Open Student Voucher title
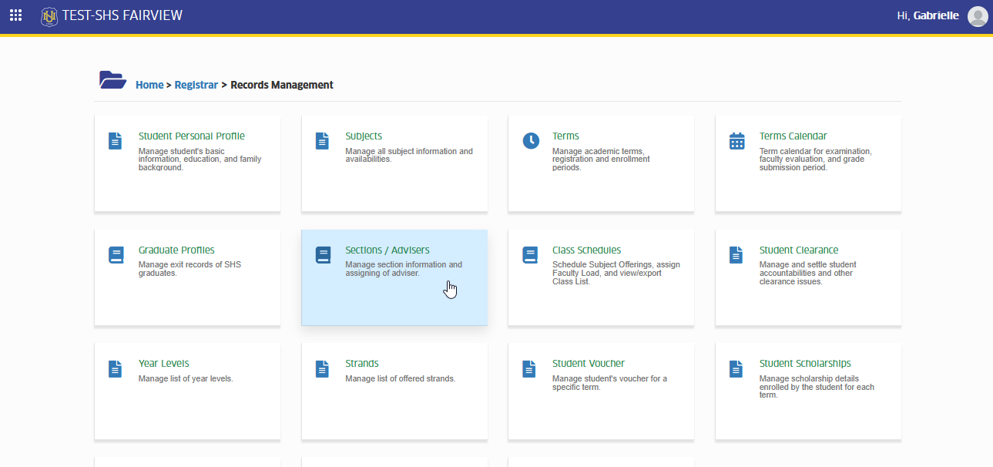 589,363
